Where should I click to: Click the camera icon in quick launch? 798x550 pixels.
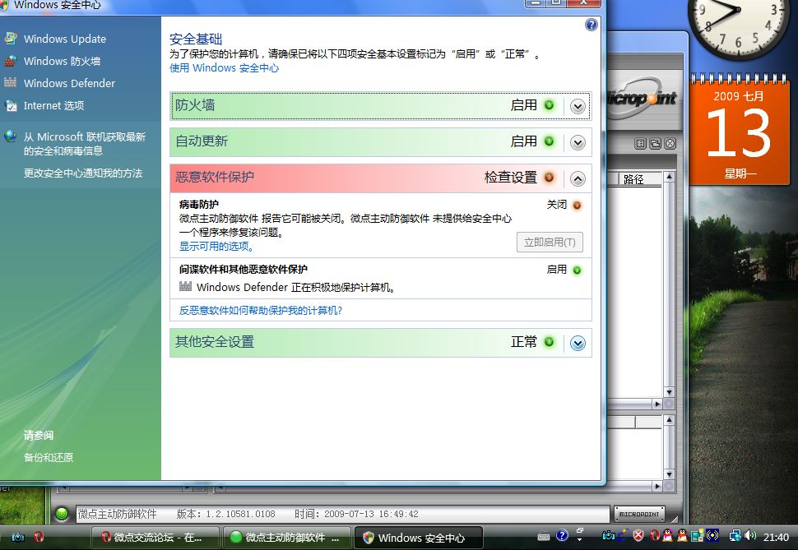pos(18,537)
